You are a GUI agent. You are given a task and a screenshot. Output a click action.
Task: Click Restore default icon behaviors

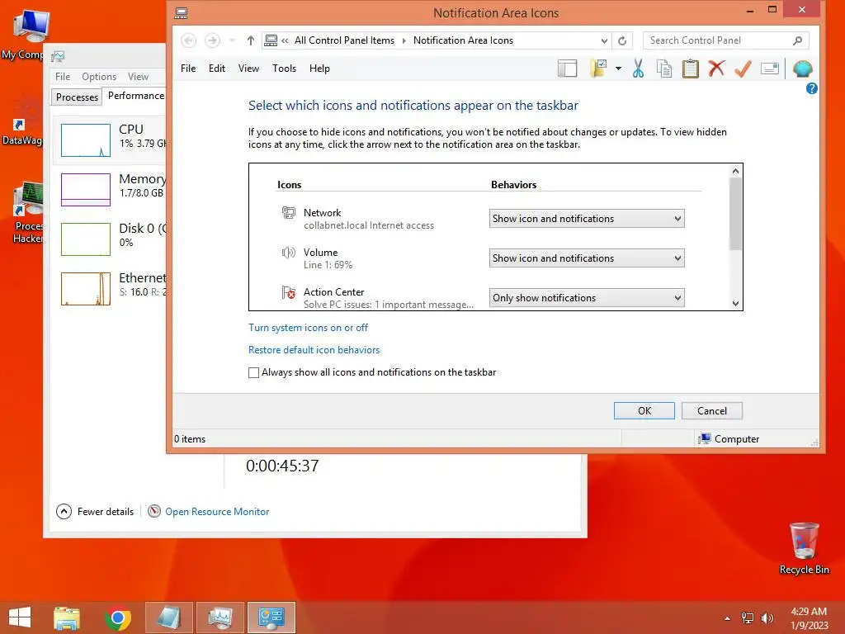[314, 350]
